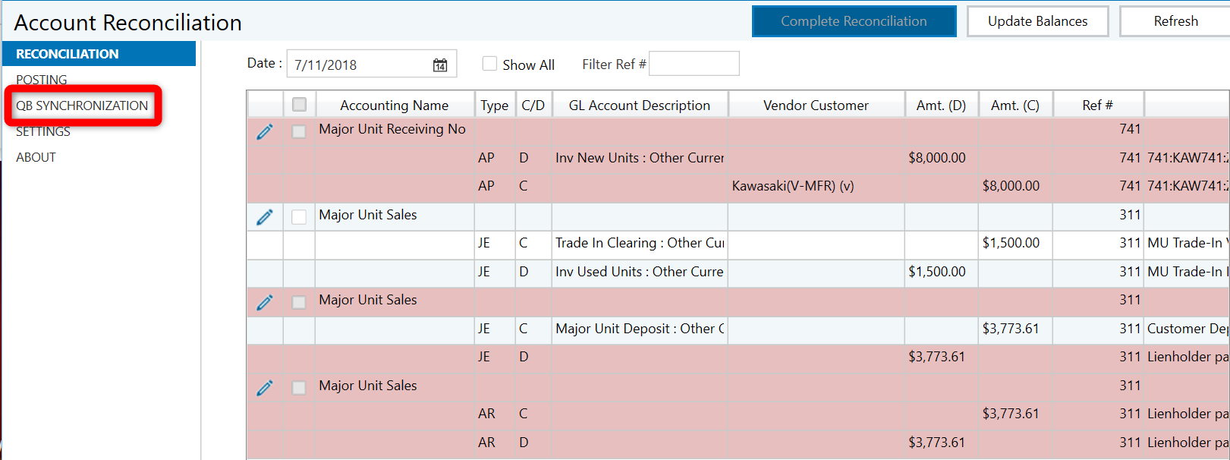Sort by Accounting Name column header
The image size is (1230, 460).
tap(395, 106)
